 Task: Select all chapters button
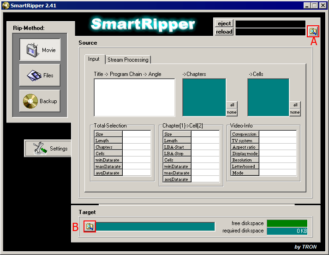(232, 105)
